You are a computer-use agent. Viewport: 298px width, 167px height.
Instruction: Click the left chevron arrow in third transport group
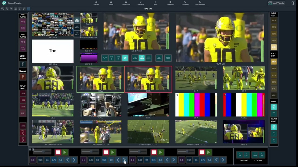167,160
